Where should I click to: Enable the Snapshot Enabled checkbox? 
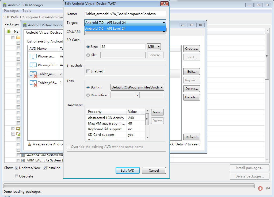point(88,71)
